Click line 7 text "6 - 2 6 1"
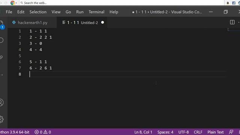The width and height of the screenshot is (240, 135). [41, 68]
